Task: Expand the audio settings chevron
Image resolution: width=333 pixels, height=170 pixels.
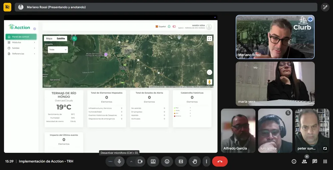Action: click(131, 161)
